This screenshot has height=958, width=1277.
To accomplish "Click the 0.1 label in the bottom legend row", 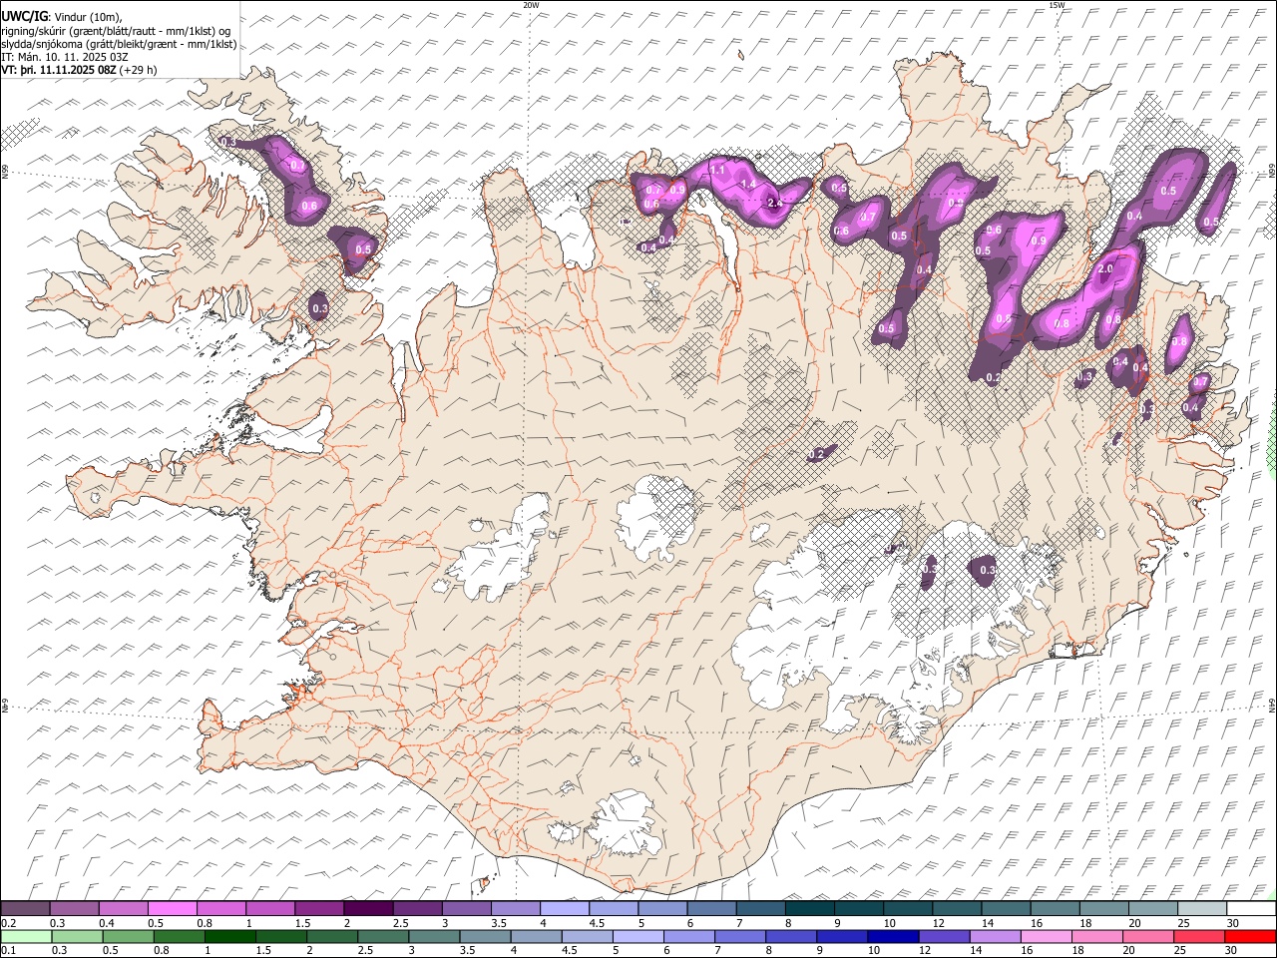I will [x=8, y=951].
